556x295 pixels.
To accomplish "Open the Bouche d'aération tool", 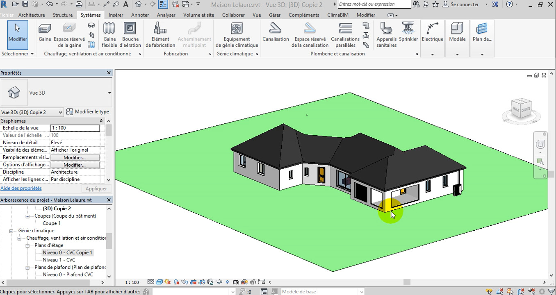I will click(130, 35).
